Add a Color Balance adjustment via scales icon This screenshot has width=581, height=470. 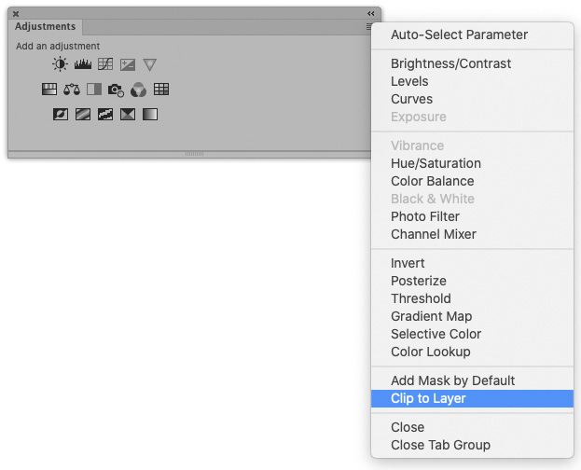[x=72, y=90]
